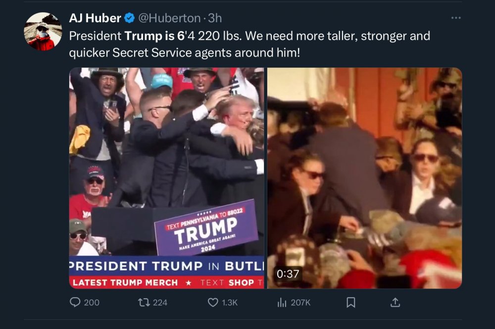Click the 3h timestamp link
495x329 pixels.
click(215, 18)
